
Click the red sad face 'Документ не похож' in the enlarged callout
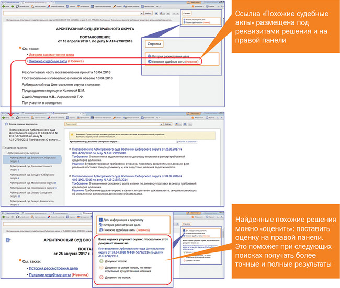click(x=101, y=277)
